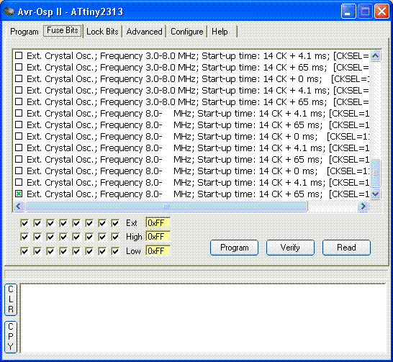Viewport: 393px width, 362px height.
Task: Copy the log with the CPY button
Action: pyautogui.click(x=11, y=337)
